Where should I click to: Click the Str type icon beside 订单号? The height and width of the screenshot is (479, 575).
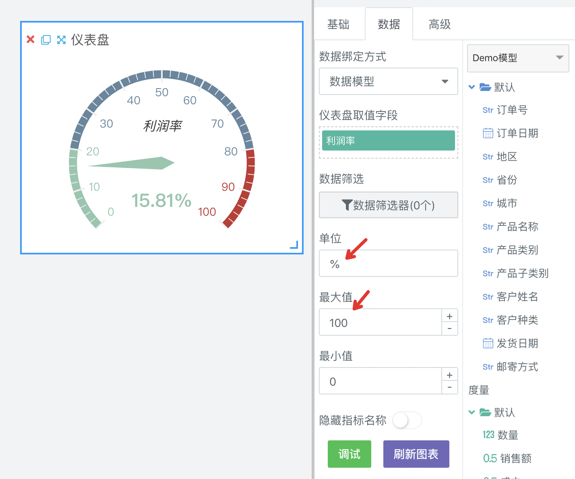pyautogui.click(x=488, y=110)
